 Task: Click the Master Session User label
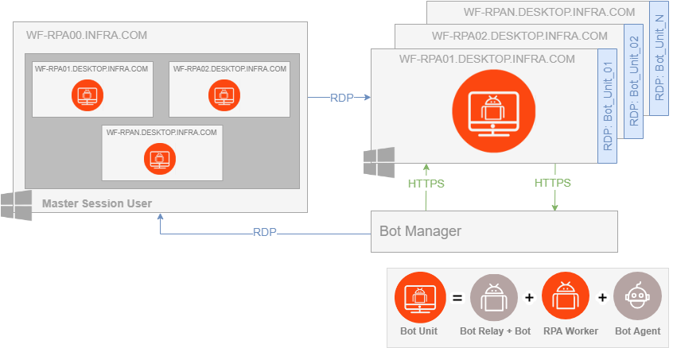(x=97, y=203)
